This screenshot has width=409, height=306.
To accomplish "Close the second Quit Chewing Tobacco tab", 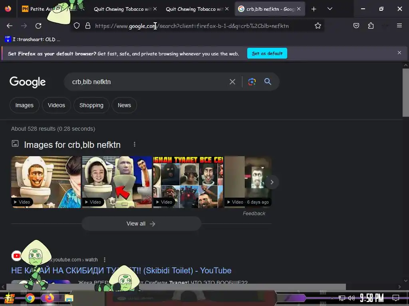I will coord(227,9).
